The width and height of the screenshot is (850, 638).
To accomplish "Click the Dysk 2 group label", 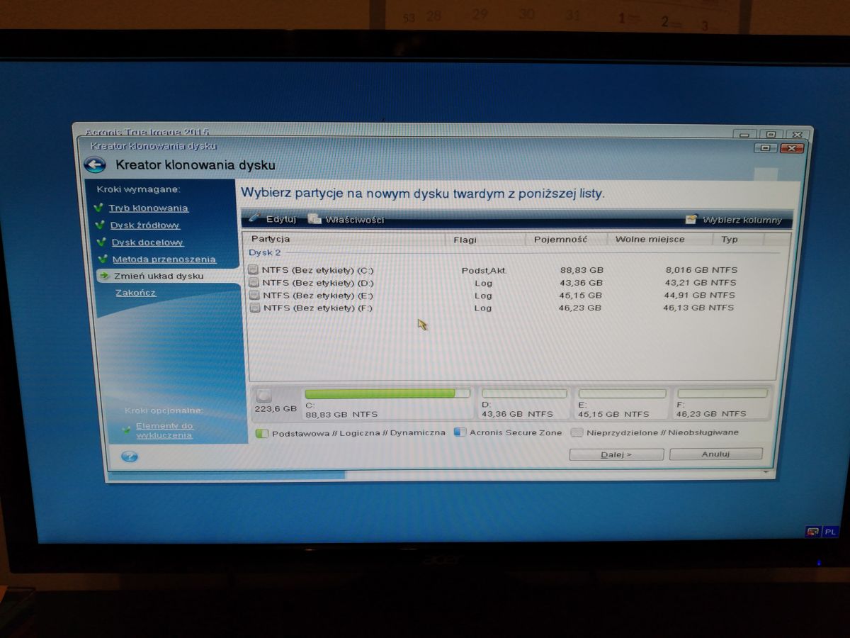I will click(x=265, y=252).
